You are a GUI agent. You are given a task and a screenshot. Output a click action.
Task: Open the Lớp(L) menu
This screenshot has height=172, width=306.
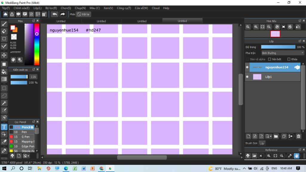point(37,8)
